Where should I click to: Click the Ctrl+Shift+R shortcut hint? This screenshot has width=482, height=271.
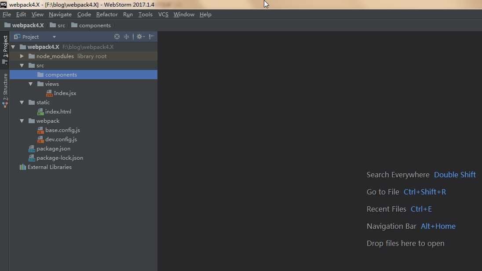(424, 192)
